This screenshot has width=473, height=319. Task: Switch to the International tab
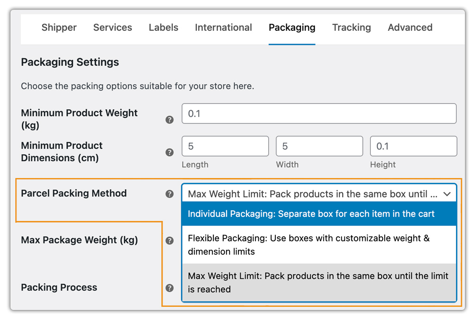[223, 27]
